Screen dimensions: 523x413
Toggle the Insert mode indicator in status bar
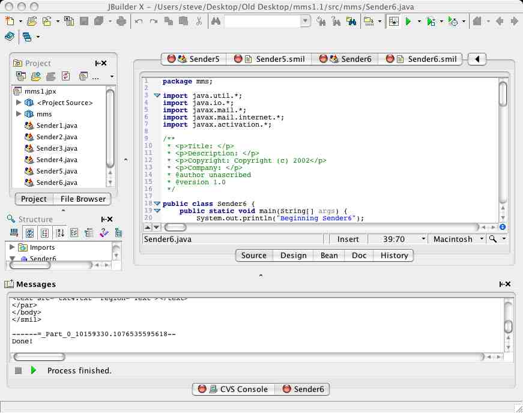(x=348, y=239)
